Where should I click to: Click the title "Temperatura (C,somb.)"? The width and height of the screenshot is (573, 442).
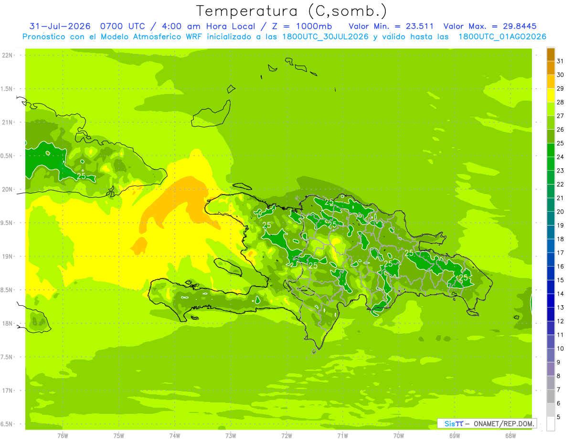[x=291, y=11]
